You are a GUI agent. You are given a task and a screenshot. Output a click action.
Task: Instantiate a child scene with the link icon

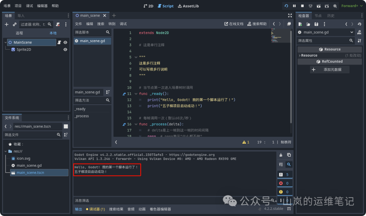pos(14,24)
